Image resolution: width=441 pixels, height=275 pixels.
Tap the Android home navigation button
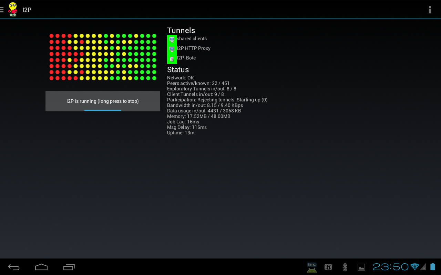(41, 267)
